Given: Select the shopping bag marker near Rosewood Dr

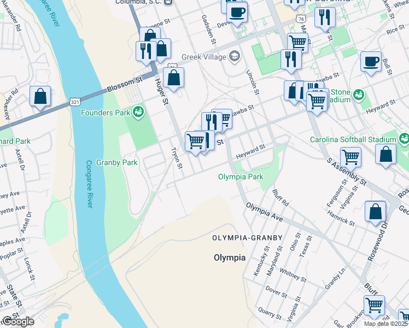Looking at the screenshot, I should point(375,213).
